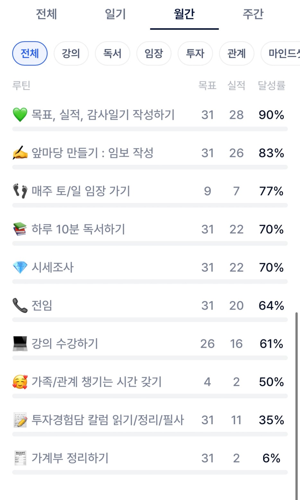Filter routines by 강의 chip
300x500 pixels.
click(71, 53)
